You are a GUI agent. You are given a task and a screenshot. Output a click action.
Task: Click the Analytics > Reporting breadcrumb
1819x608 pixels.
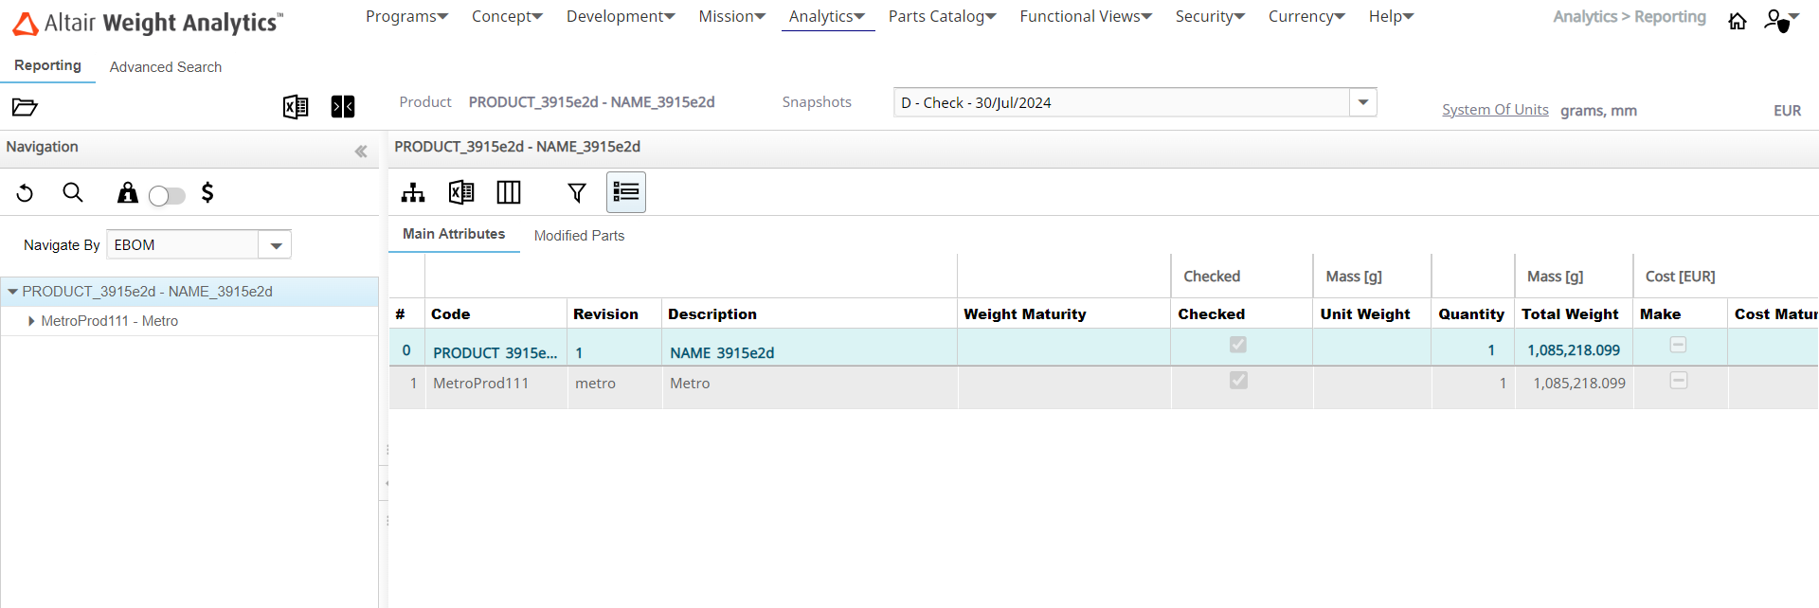pos(1630,17)
